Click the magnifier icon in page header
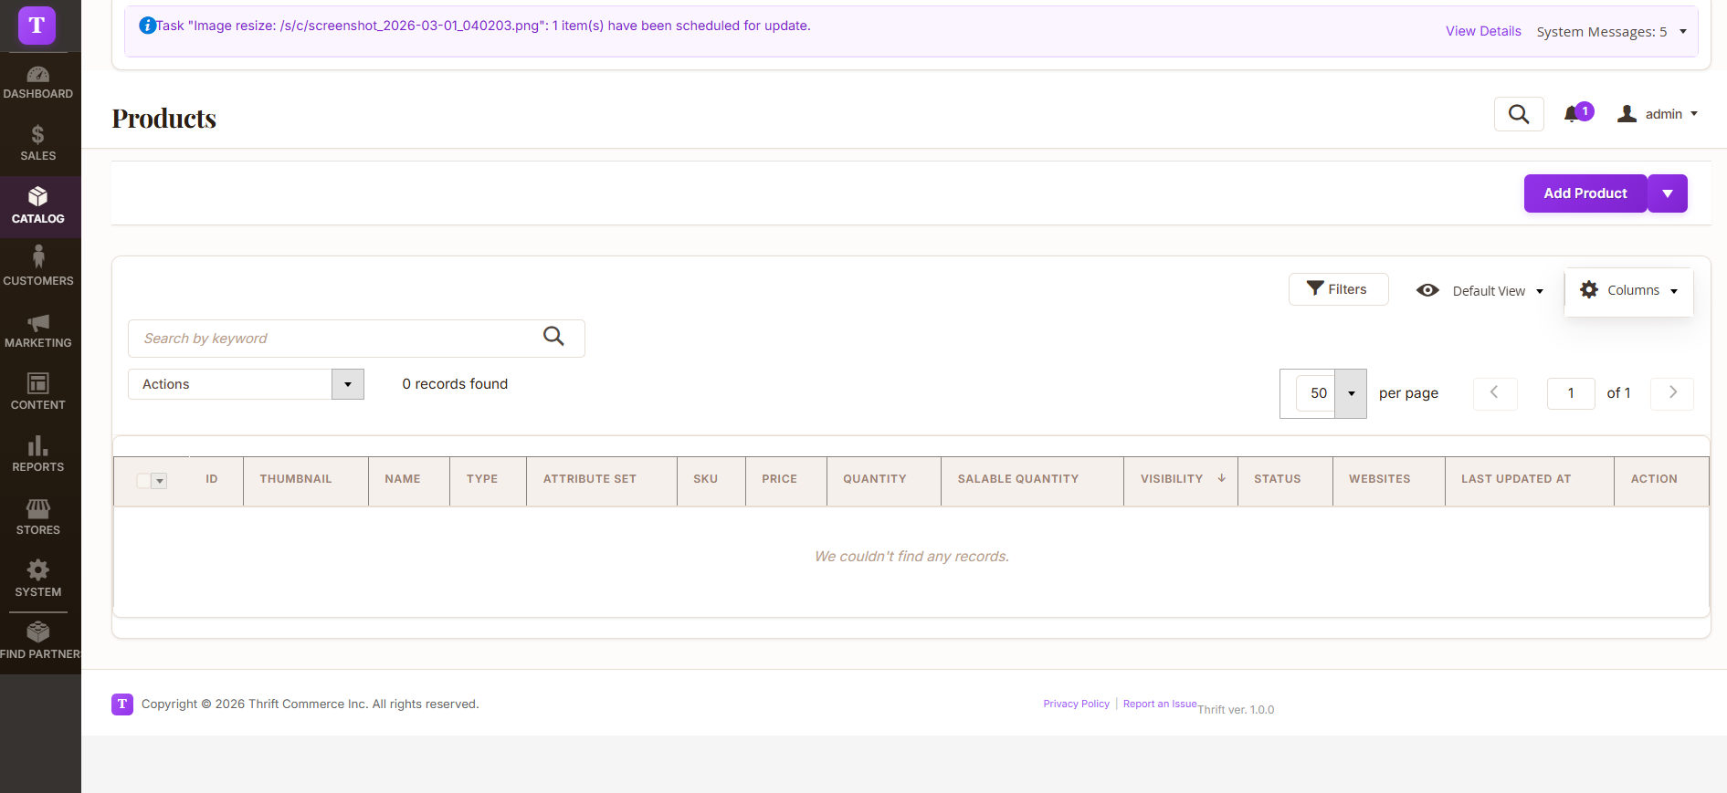This screenshot has width=1727, height=793. click(x=1518, y=114)
